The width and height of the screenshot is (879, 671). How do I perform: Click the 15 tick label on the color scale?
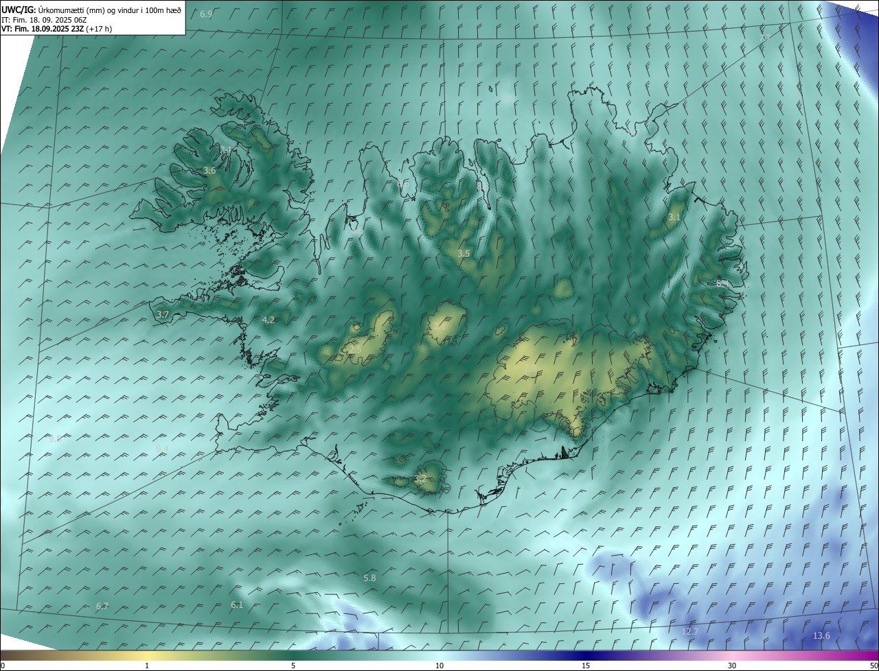click(x=586, y=666)
